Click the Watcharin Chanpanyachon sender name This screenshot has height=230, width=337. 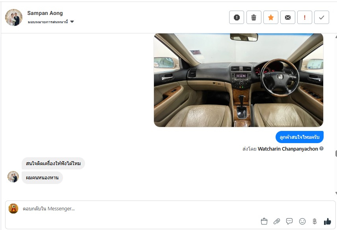click(288, 149)
